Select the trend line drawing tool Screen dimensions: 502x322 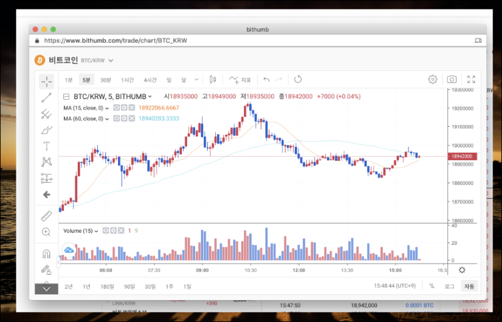point(46,98)
